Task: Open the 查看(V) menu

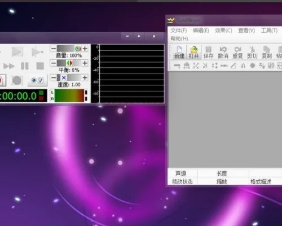Action: coord(246,31)
